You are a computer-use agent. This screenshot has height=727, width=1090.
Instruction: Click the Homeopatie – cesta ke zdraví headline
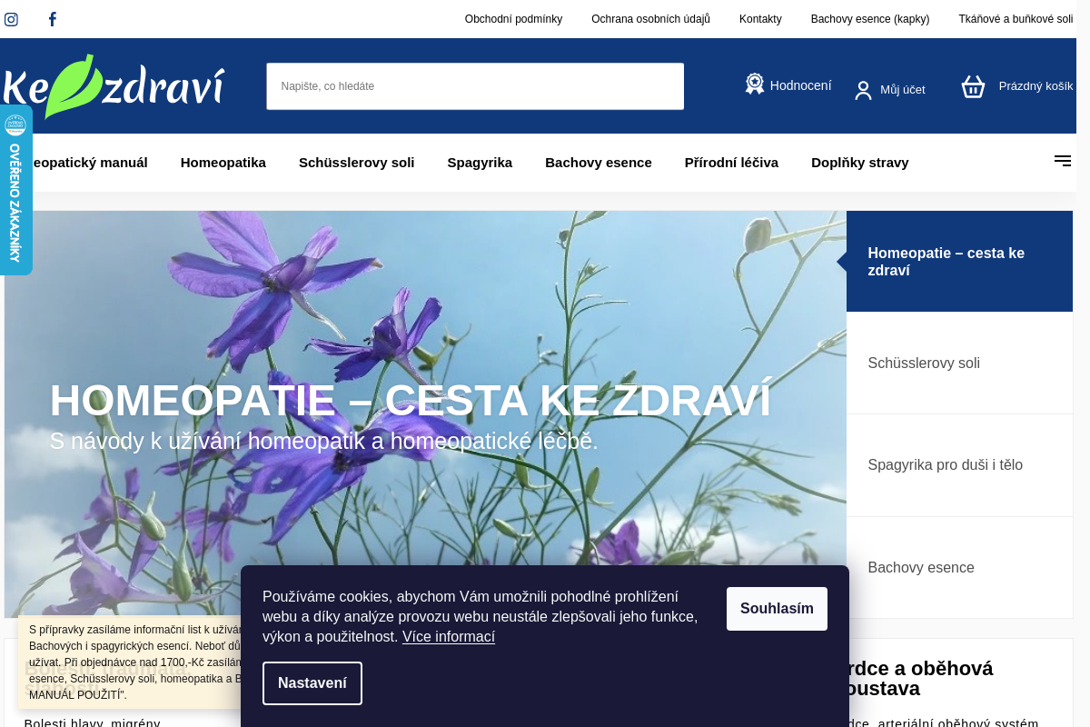click(411, 401)
